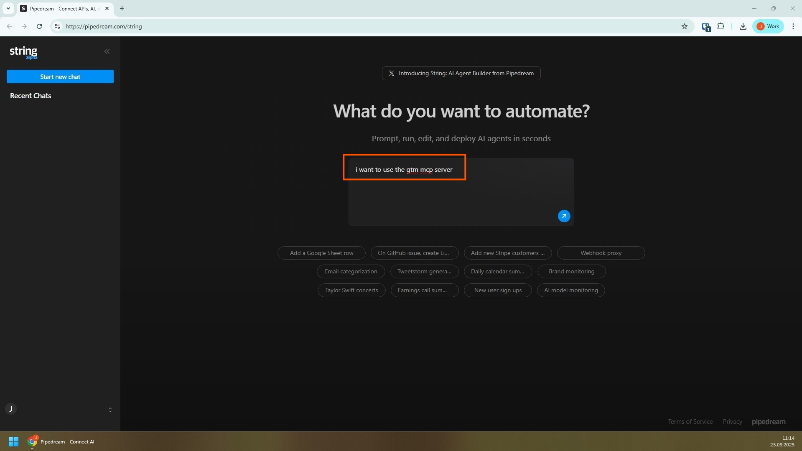Click the Start new chat button
Image resolution: width=802 pixels, height=451 pixels.
click(60, 76)
